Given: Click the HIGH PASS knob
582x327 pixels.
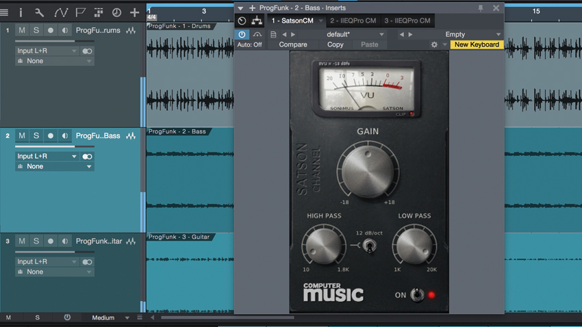Looking at the screenshot, I should click(x=323, y=246).
